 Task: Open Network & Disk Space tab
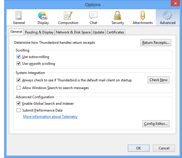(x=73, y=32)
